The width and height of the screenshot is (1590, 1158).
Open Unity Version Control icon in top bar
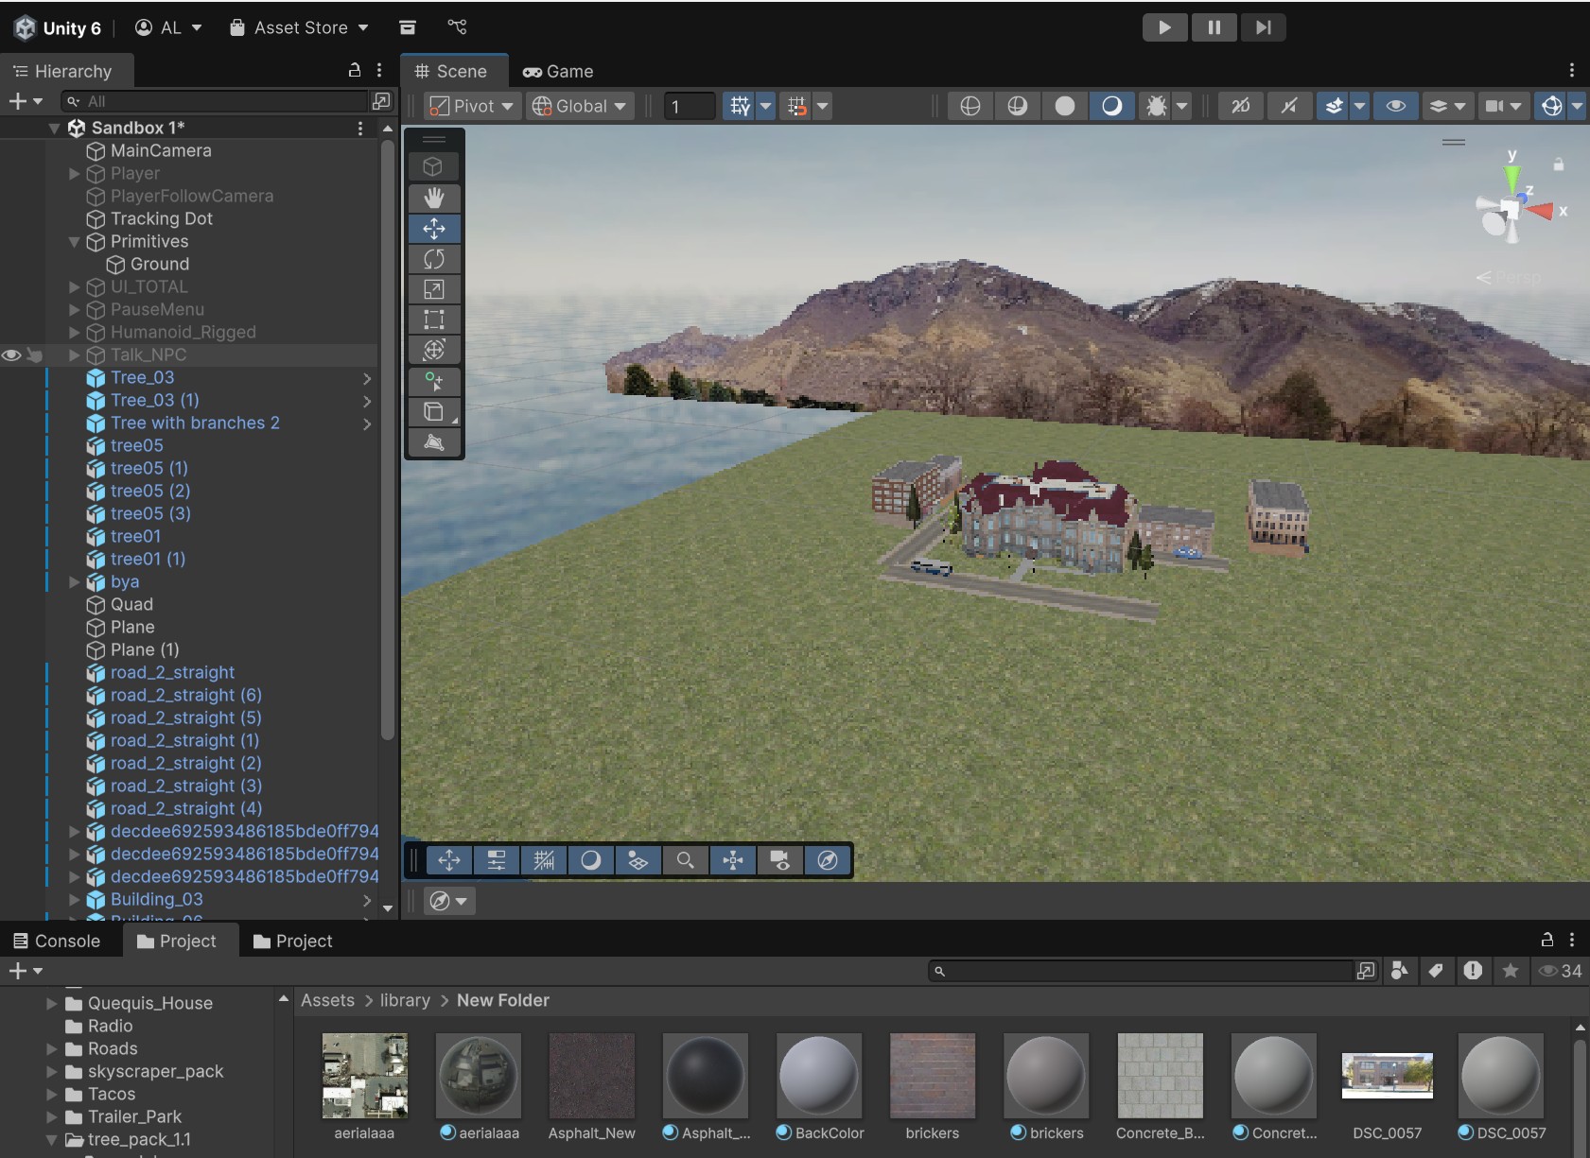click(458, 27)
